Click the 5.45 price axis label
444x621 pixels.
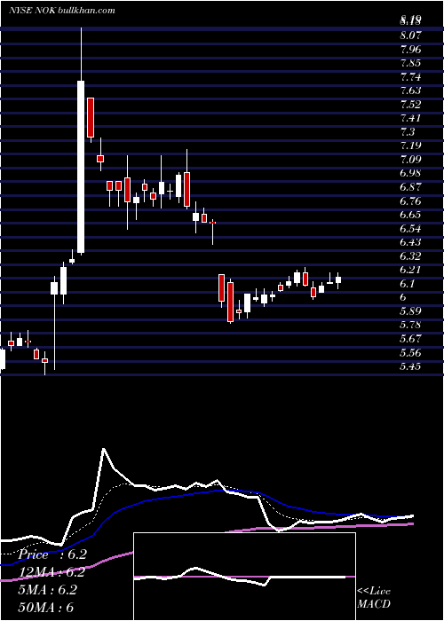point(410,366)
